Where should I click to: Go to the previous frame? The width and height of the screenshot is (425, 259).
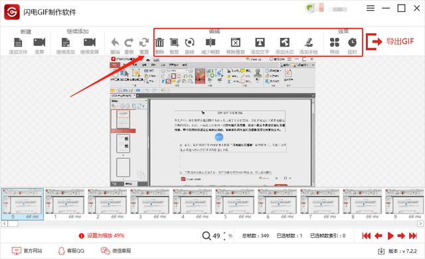[x=379, y=236]
